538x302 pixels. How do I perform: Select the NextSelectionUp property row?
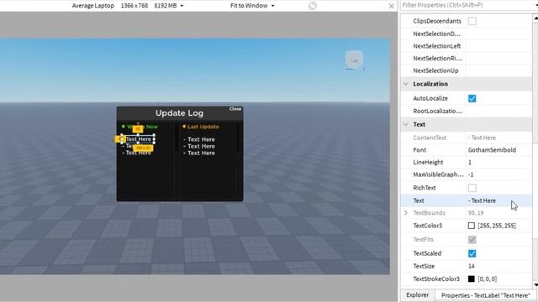click(467, 70)
